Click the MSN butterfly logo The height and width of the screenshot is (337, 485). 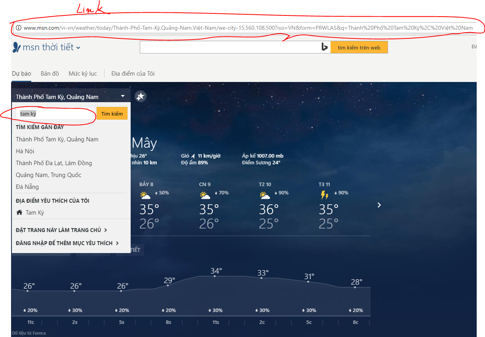click(17, 48)
